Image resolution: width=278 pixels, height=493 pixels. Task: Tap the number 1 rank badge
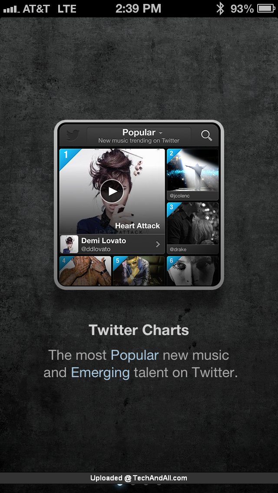pyautogui.click(x=66, y=154)
